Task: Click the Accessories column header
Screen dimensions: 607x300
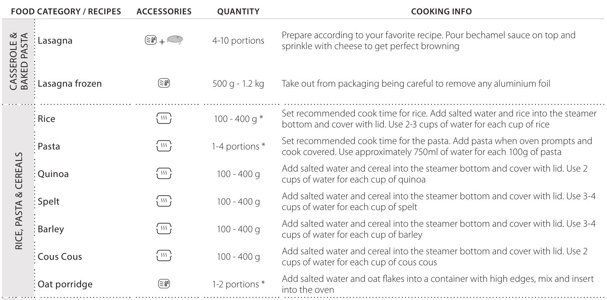Action: tap(164, 12)
